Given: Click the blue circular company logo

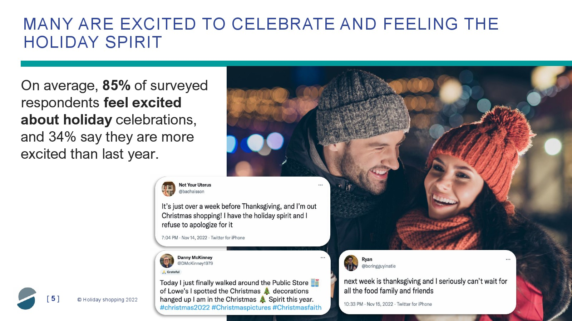Looking at the screenshot, I should (x=27, y=299).
